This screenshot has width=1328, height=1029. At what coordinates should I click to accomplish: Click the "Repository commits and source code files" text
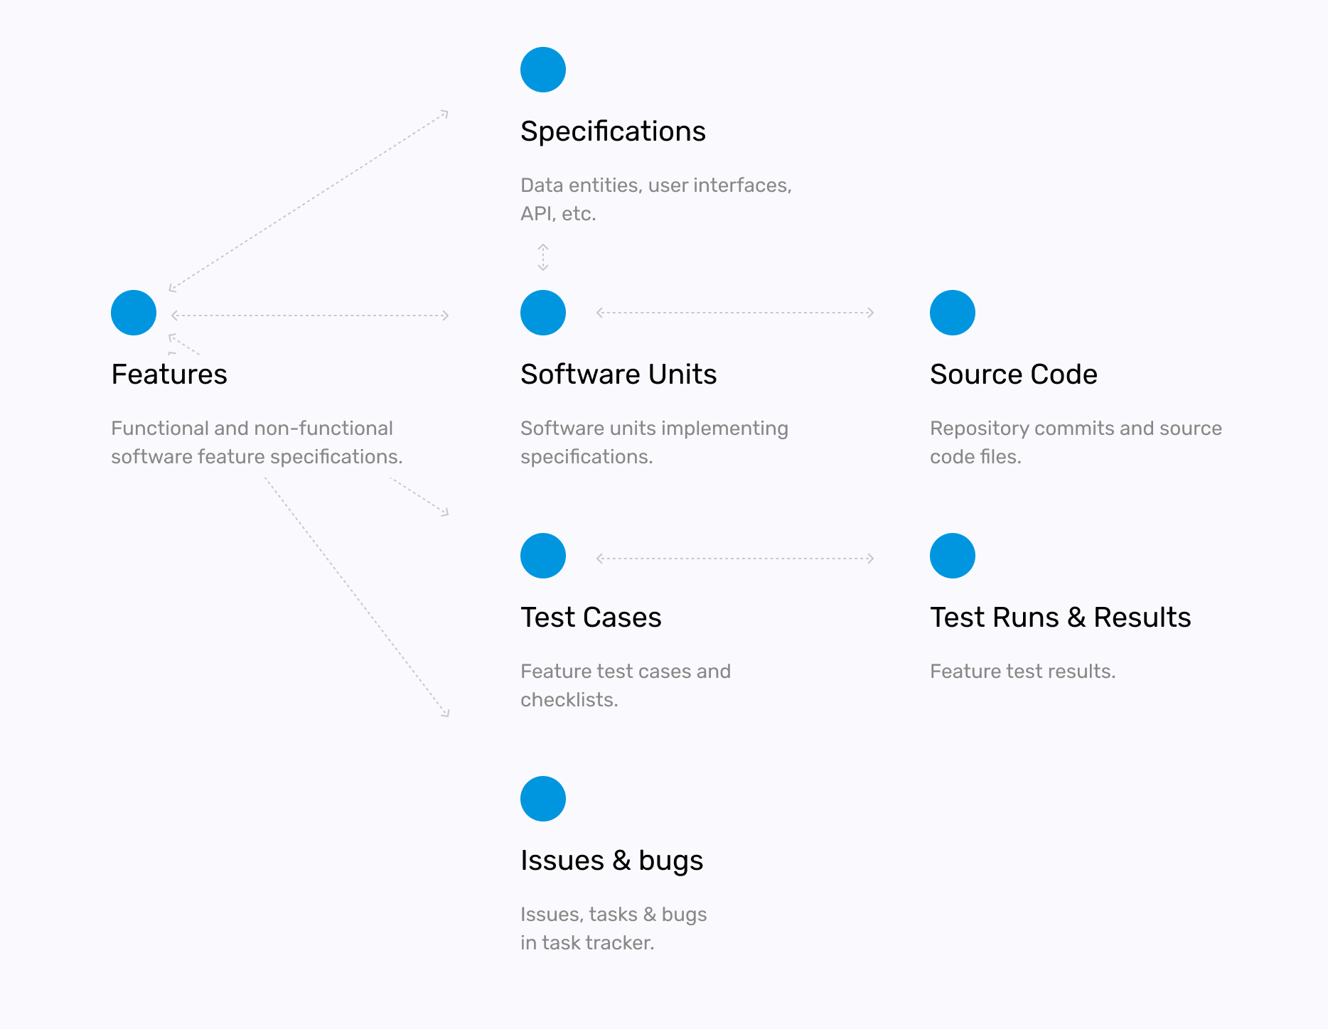pyautogui.click(x=1075, y=442)
